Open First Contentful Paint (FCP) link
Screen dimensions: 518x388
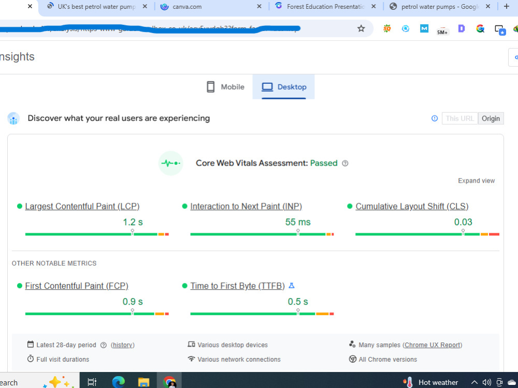(77, 286)
